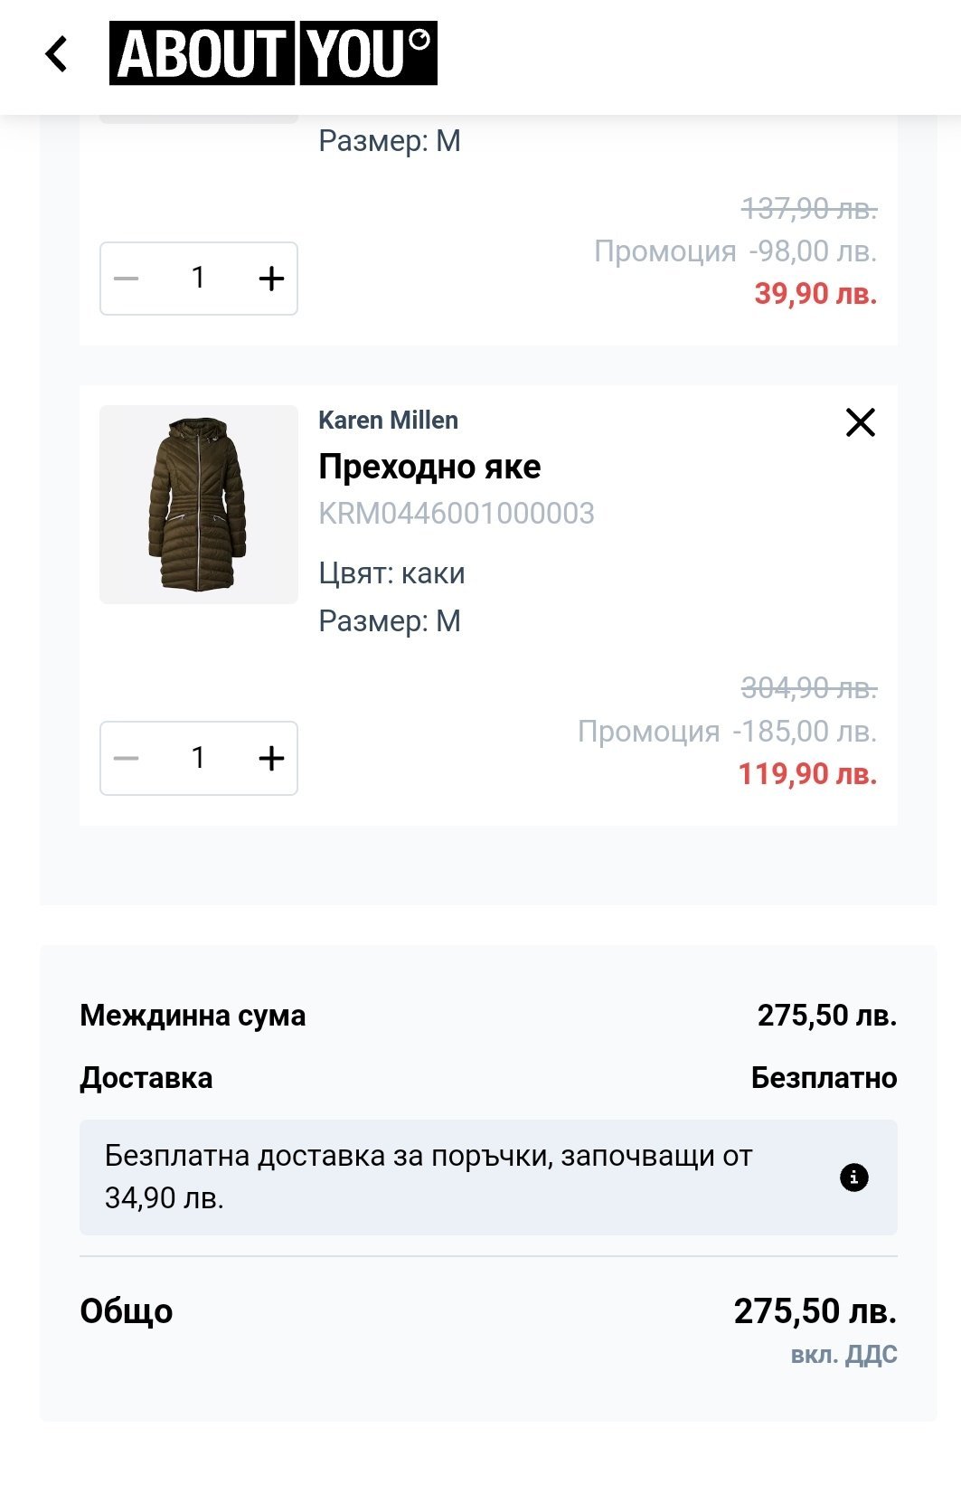Tap the quantity value of the first item
This screenshot has width=961, height=1485.
tap(198, 279)
